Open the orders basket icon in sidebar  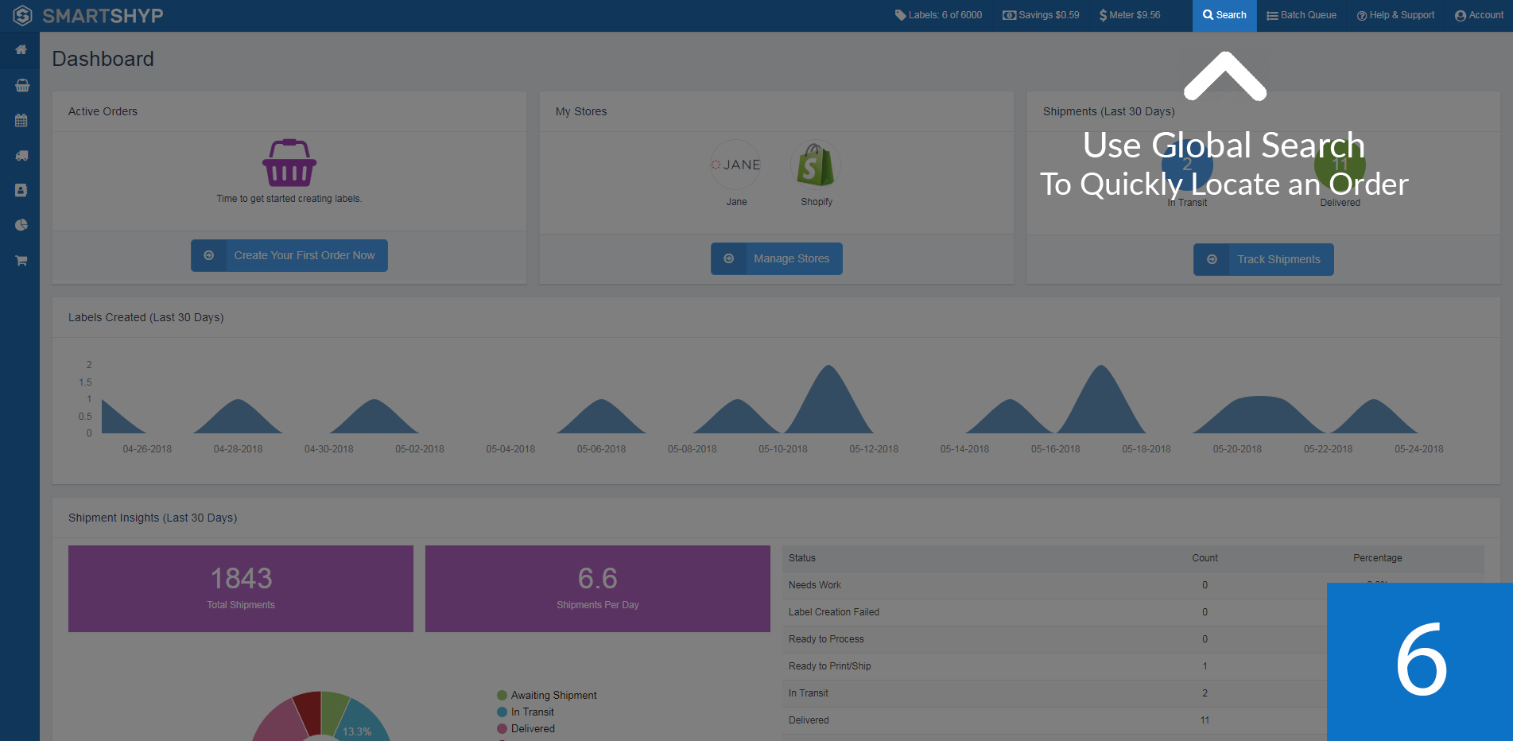click(x=21, y=85)
